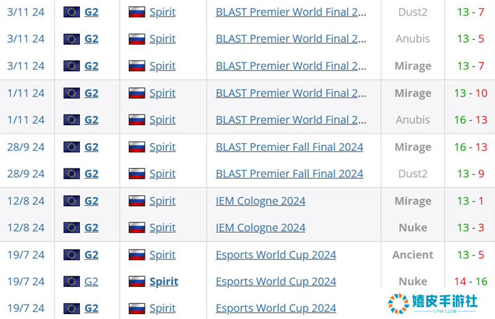Image resolution: width=495 pixels, height=319 pixels.
Task: Click the orange-blue watermark logo icon
Action: click(x=398, y=304)
